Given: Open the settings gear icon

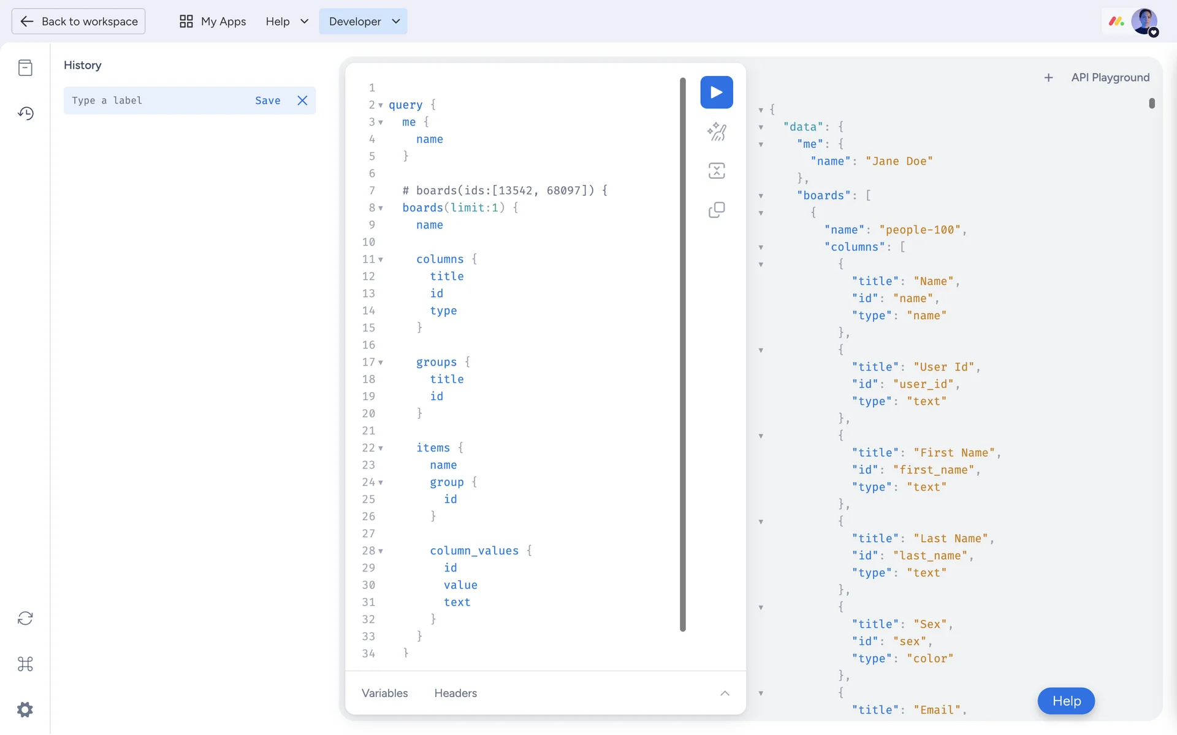Looking at the screenshot, I should (25, 710).
